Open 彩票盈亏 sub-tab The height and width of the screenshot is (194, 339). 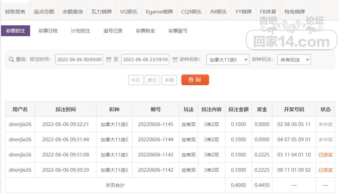point(178,31)
